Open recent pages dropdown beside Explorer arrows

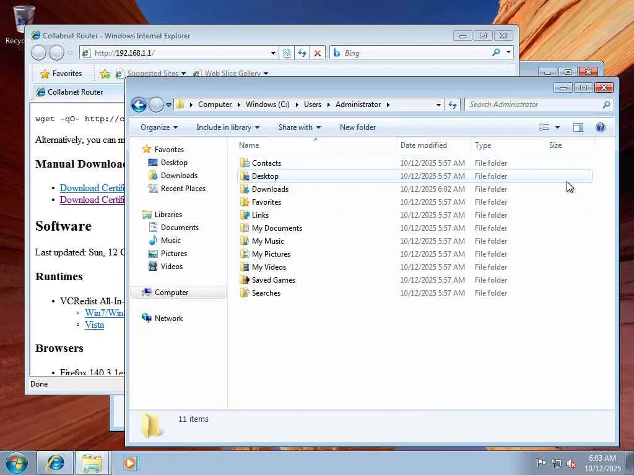[x=168, y=105]
